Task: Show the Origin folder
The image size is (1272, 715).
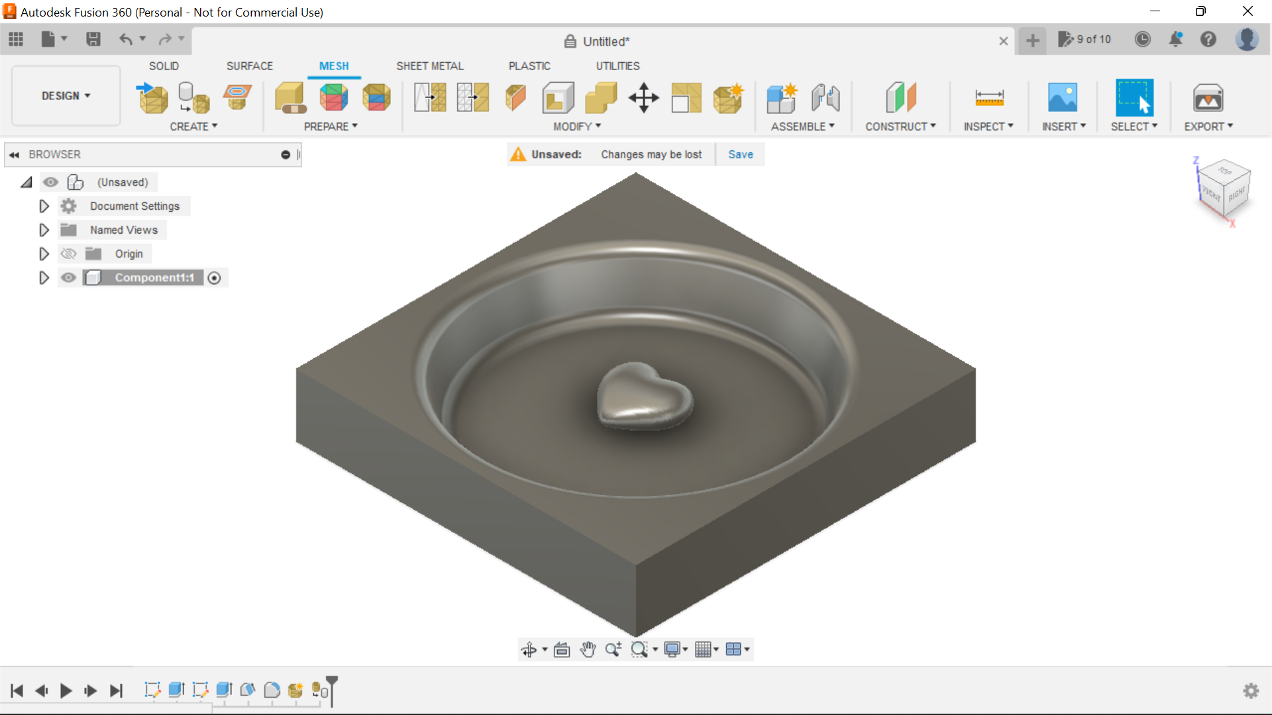Action: (68, 254)
